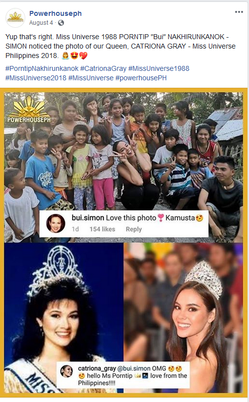Click the catriona_gray username

click(x=97, y=368)
